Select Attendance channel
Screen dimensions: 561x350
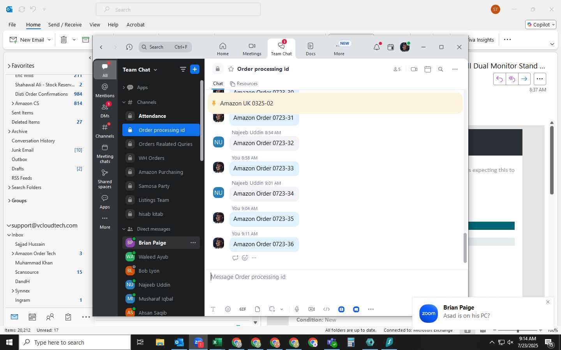tap(161, 116)
